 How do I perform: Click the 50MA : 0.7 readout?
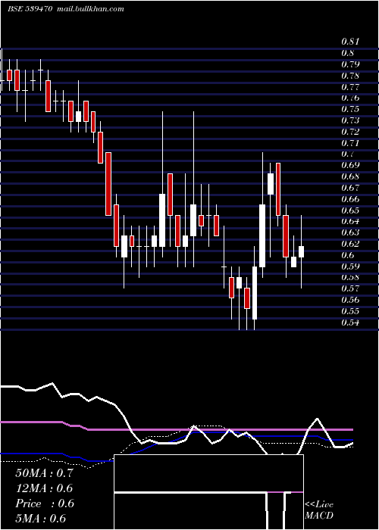coord(44,473)
